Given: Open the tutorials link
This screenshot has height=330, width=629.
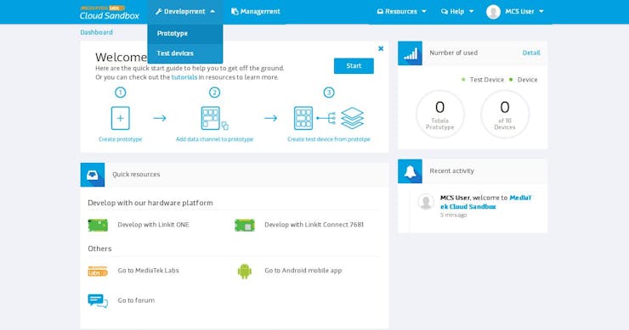Looking at the screenshot, I should [x=184, y=77].
